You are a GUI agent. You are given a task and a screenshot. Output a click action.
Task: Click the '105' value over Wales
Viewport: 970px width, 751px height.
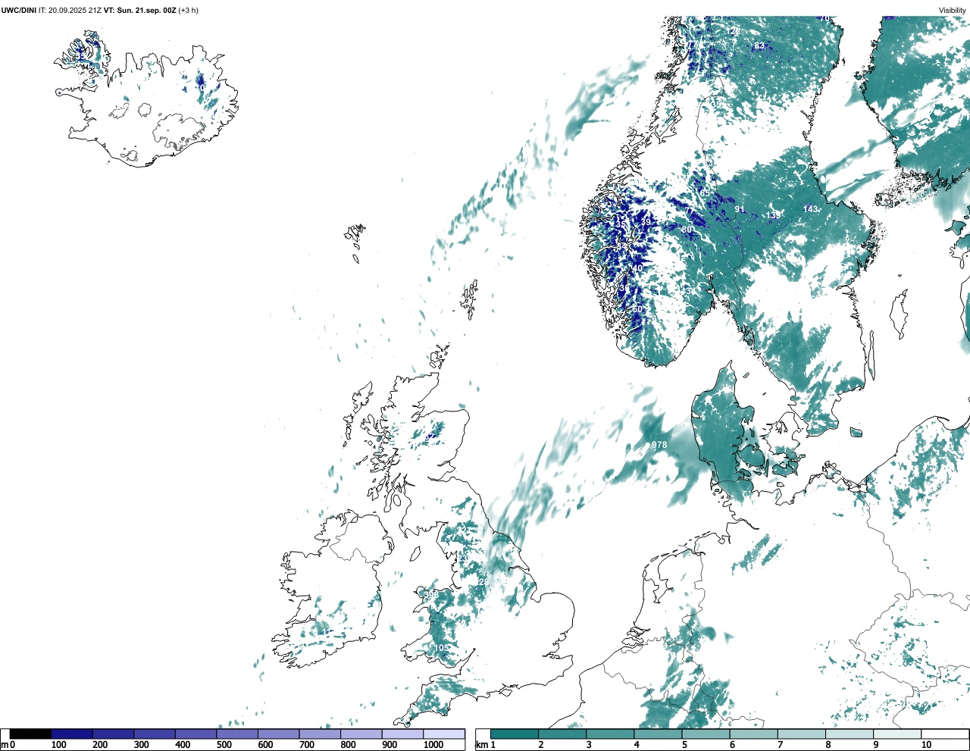441,648
